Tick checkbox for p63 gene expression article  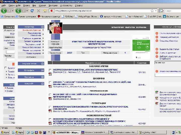pyautogui.click(x=50, y=70)
